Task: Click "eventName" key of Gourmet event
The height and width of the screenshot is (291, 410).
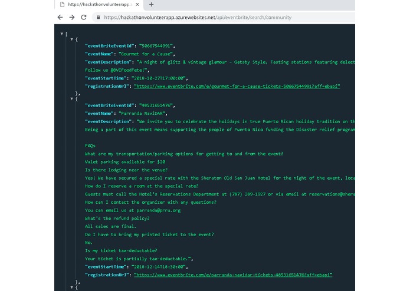Action: point(99,54)
